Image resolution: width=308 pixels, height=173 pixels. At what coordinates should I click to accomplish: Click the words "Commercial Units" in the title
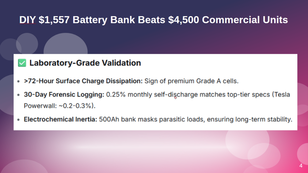tap(245, 20)
